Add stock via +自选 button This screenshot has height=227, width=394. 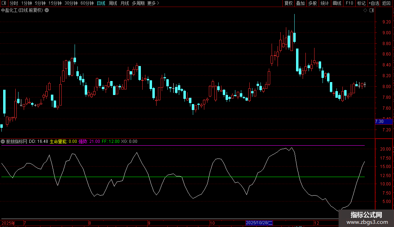click(x=374, y=3)
